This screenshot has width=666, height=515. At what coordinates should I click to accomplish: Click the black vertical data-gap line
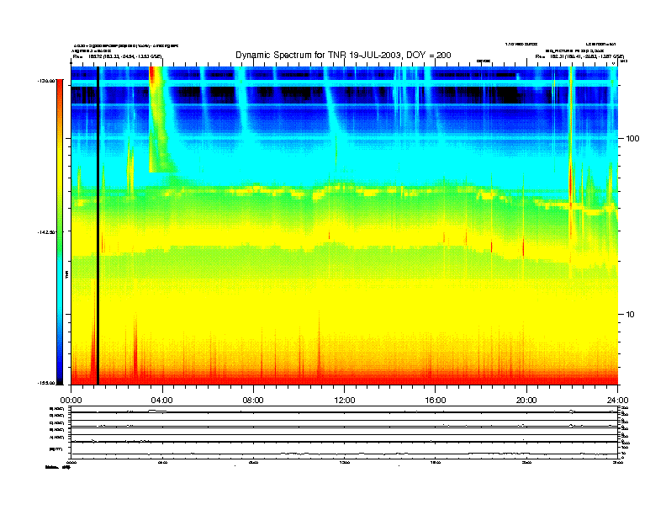[x=98, y=226]
